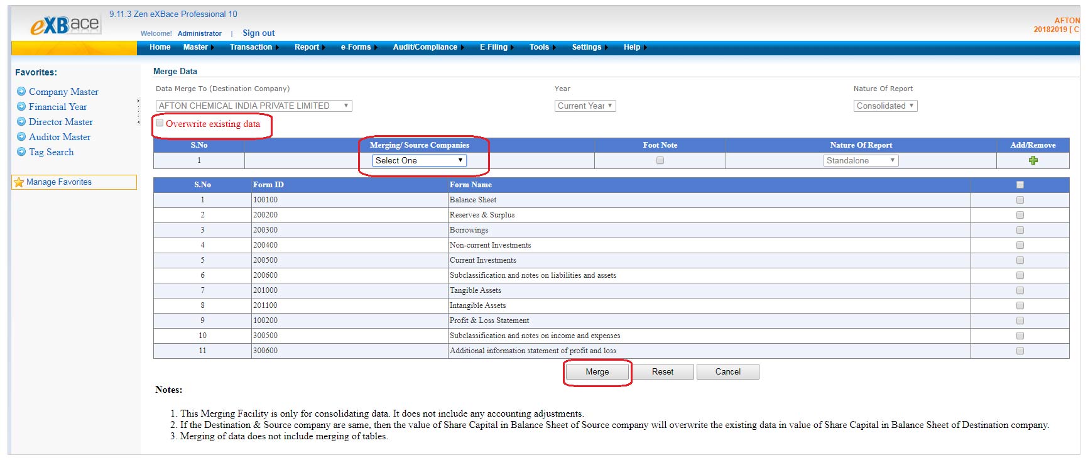Check the Non-current Investments checkbox
The width and height of the screenshot is (1088, 460).
point(1020,245)
